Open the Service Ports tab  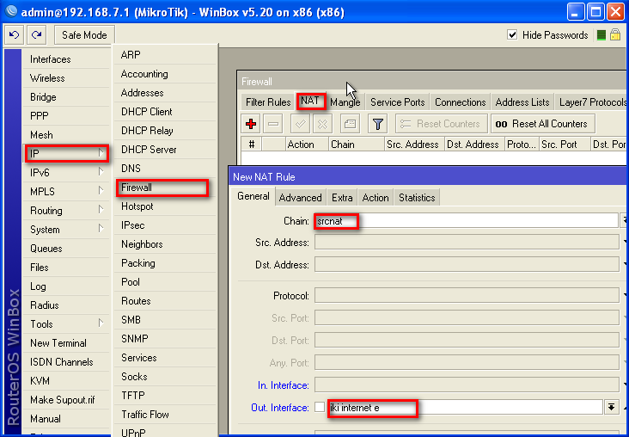[x=398, y=102]
